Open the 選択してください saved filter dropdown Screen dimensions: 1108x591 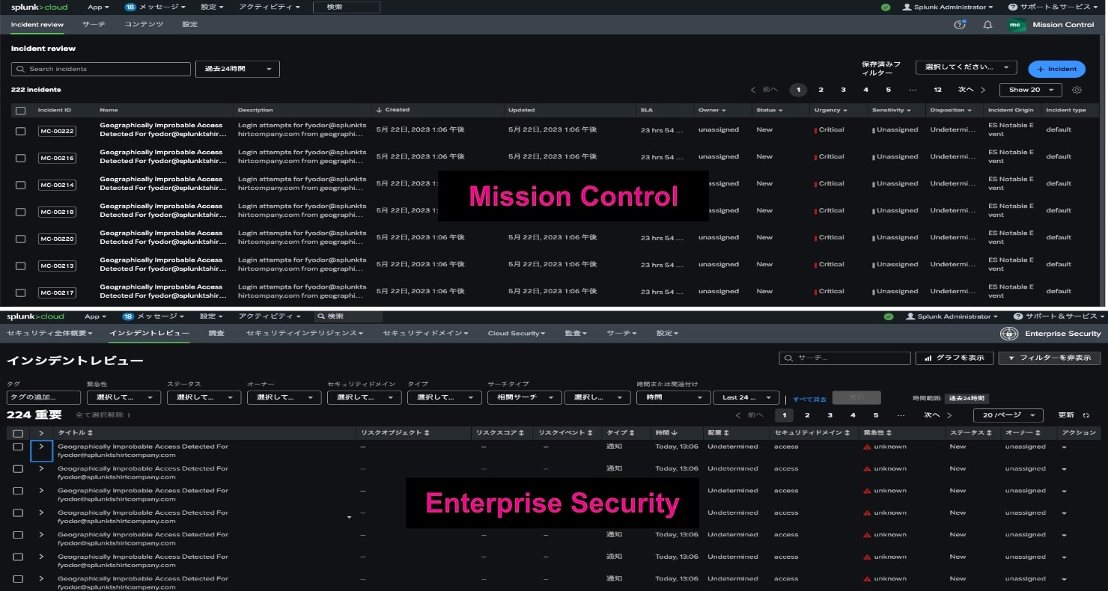point(966,67)
